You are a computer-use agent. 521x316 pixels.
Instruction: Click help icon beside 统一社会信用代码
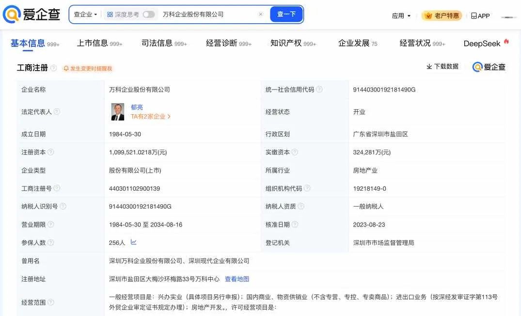pos(319,90)
